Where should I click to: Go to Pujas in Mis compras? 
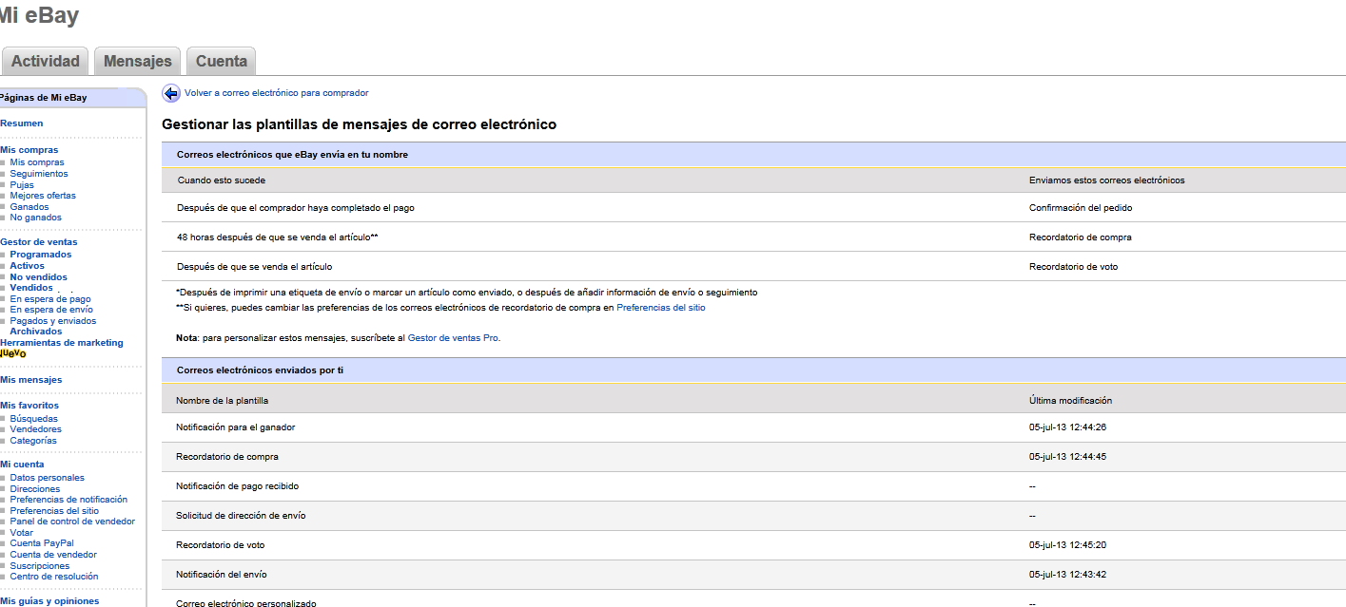pos(22,185)
